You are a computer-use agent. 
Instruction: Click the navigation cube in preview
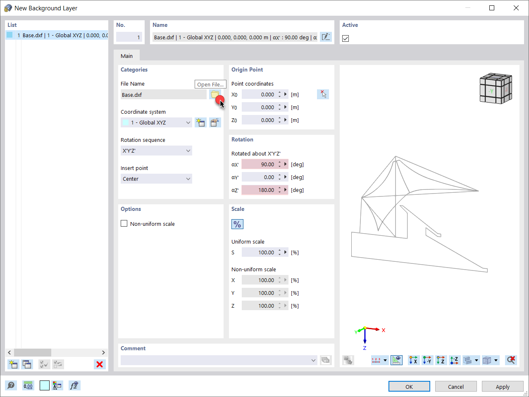coord(496,88)
